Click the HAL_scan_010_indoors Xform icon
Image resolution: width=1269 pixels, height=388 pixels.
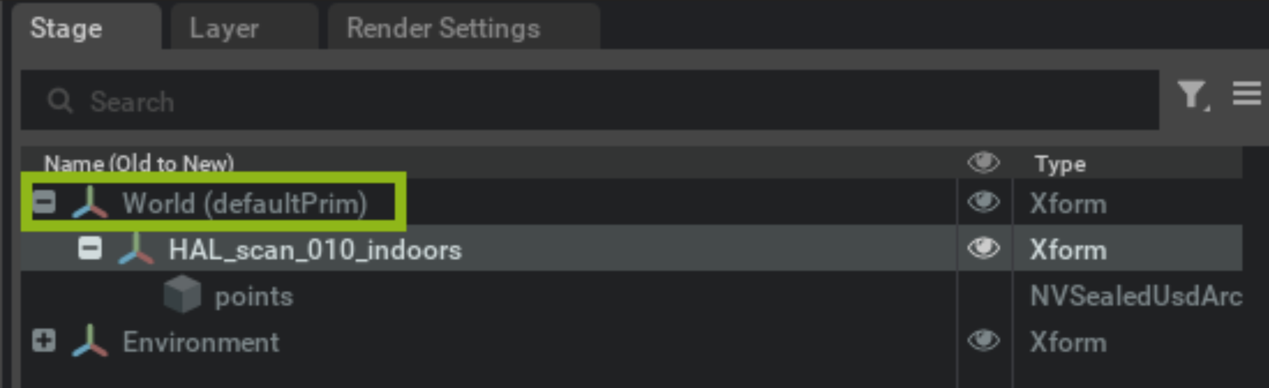point(136,249)
